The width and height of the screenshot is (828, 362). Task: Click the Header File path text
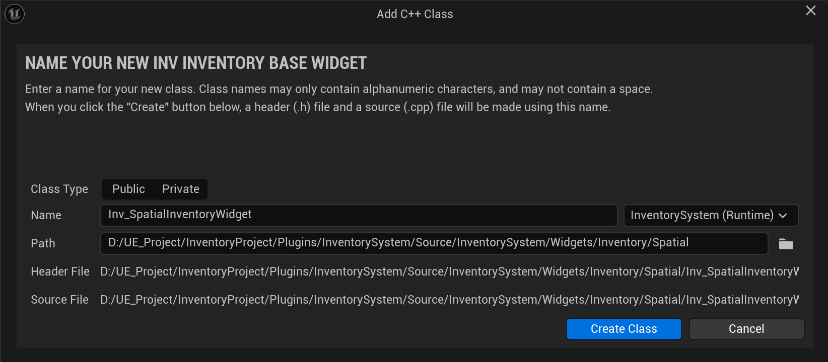click(x=449, y=271)
